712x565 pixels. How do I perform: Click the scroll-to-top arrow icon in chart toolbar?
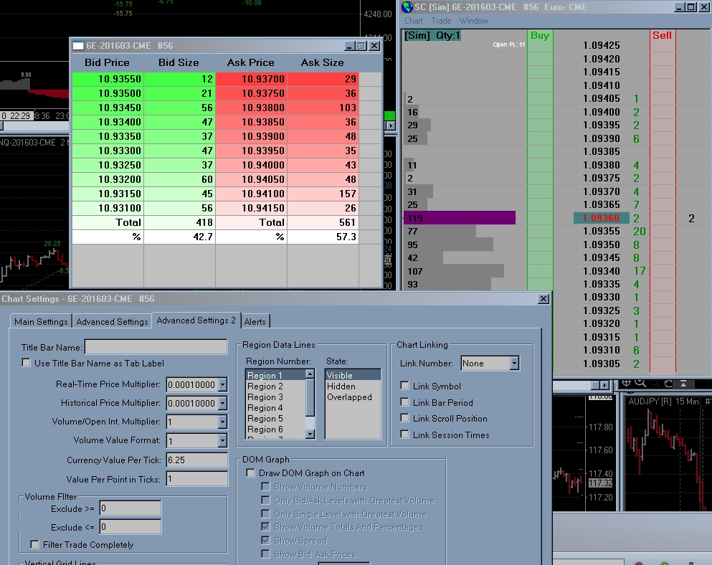[684, 384]
